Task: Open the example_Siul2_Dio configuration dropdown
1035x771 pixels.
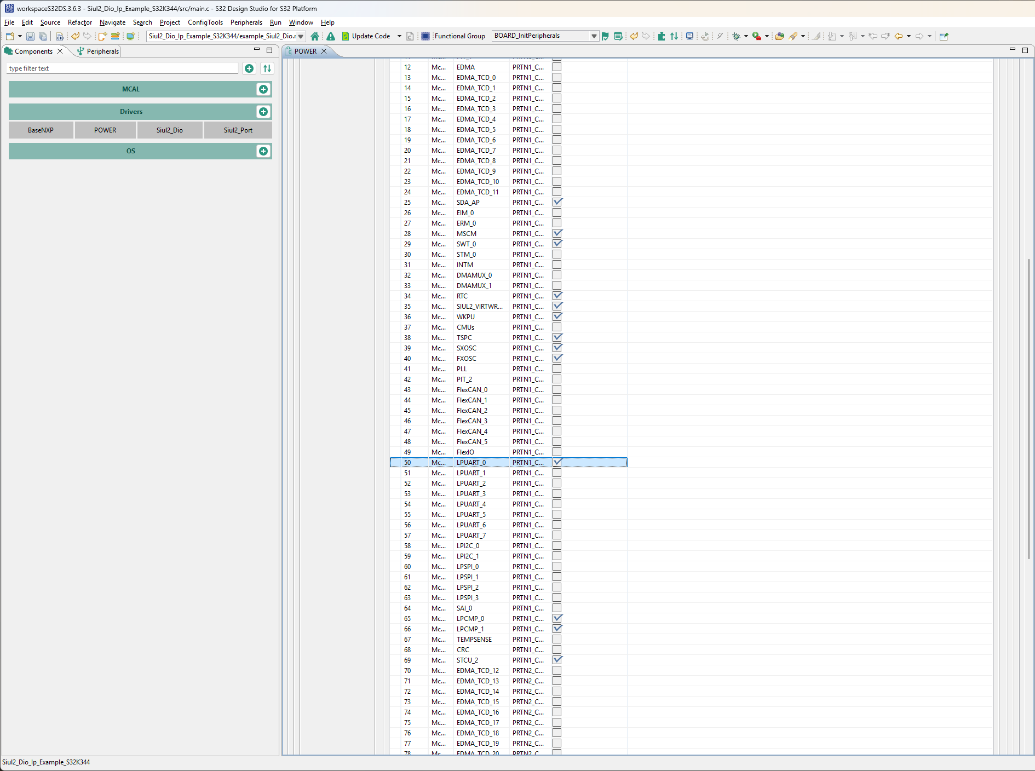Action: (x=300, y=36)
